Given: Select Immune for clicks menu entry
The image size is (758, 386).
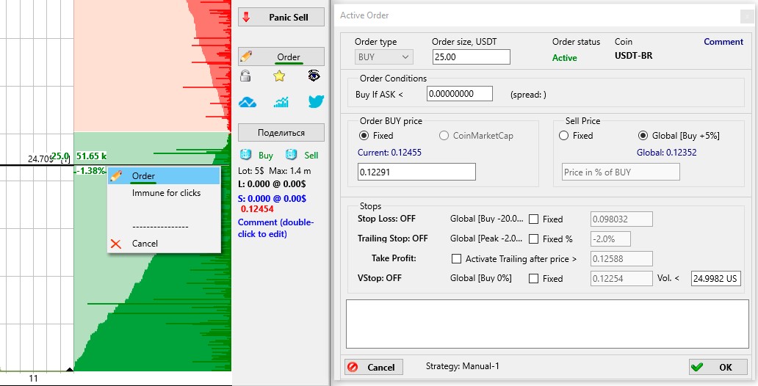Looking at the screenshot, I should coord(166,193).
